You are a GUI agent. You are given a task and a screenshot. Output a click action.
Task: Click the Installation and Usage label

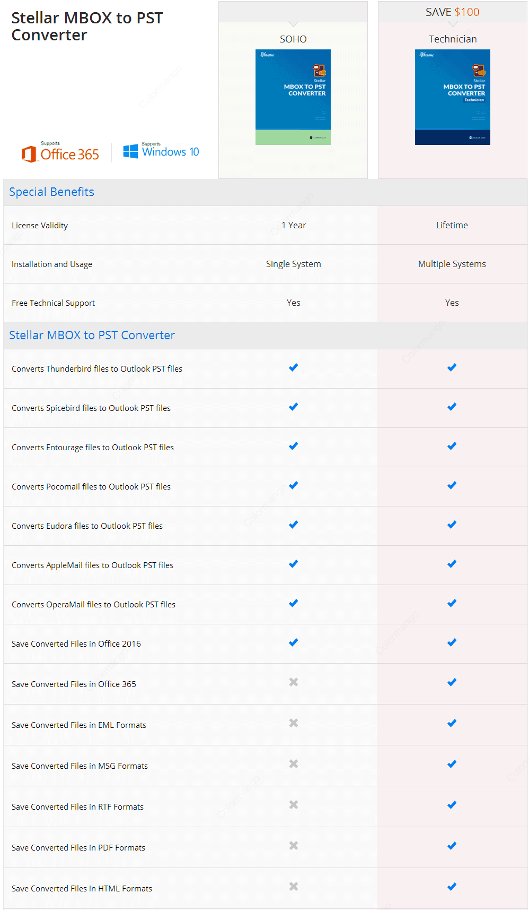click(52, 264)
